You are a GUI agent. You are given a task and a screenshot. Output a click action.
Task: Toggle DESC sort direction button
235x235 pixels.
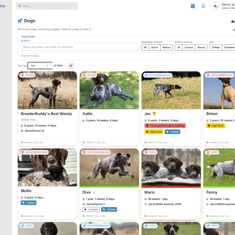coord(58,66)
